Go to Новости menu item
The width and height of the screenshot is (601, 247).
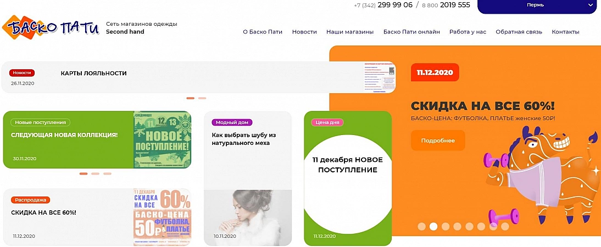pos(304,32)
